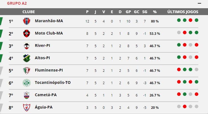The width and height of the screenshot is (208, 114).
Task: Click the Moto Club-MA crest icon
Action: [x=27, y=33]
